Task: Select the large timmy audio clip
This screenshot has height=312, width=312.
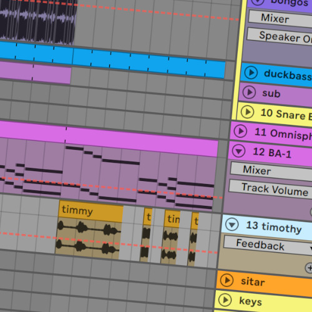Action: [x=89, y=230]
